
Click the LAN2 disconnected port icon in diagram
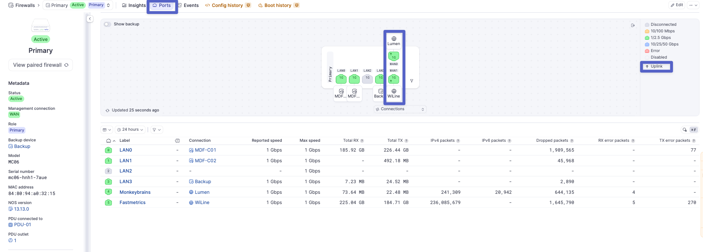click(367, 79)
